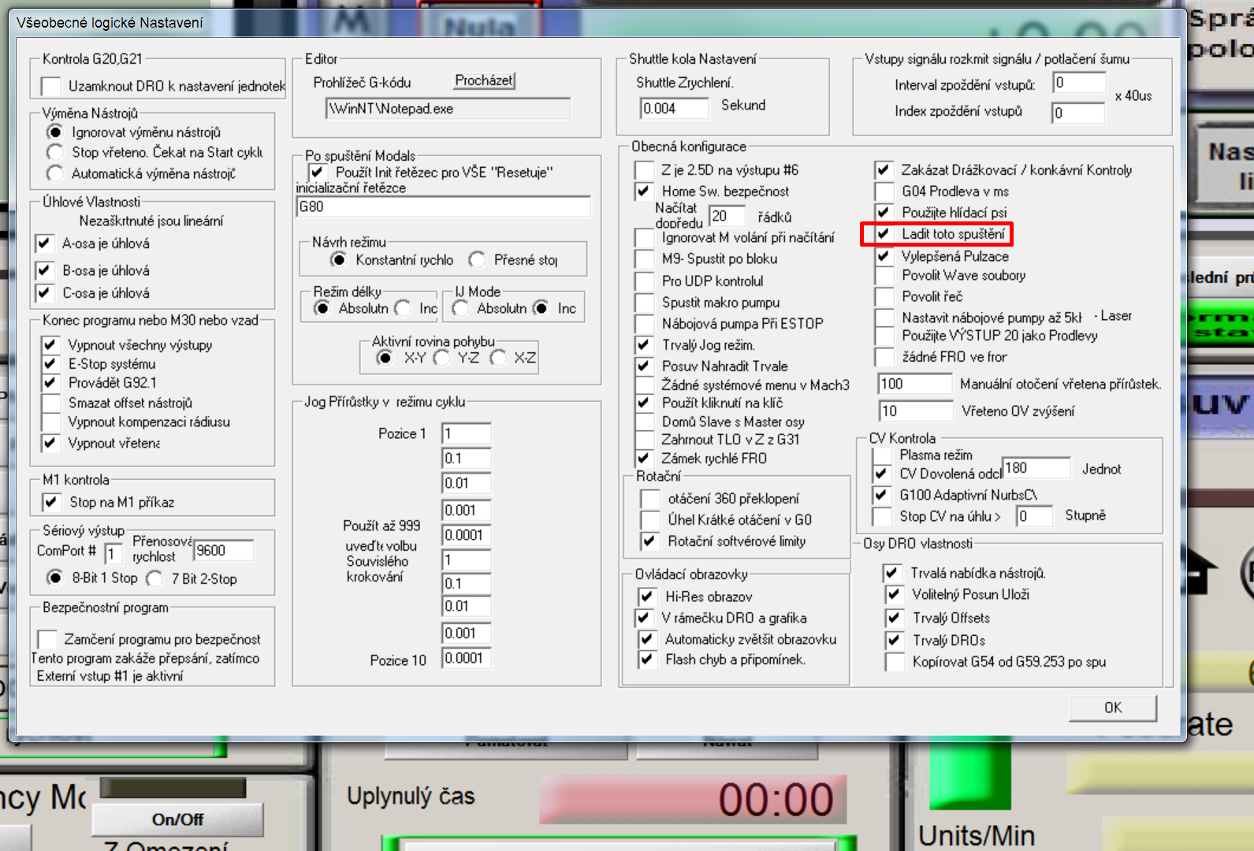Choose Stop vřeteno. Čekat na Start cyklu

[55, 152]
